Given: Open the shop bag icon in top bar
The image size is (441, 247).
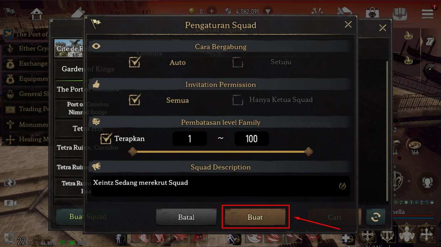Looking at the screenshot, I should 372,13.
